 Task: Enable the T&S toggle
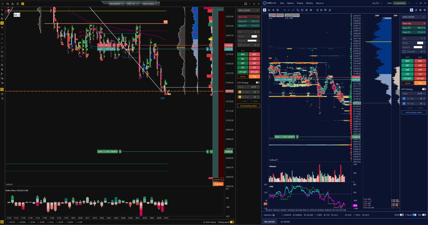click(424, 215)
